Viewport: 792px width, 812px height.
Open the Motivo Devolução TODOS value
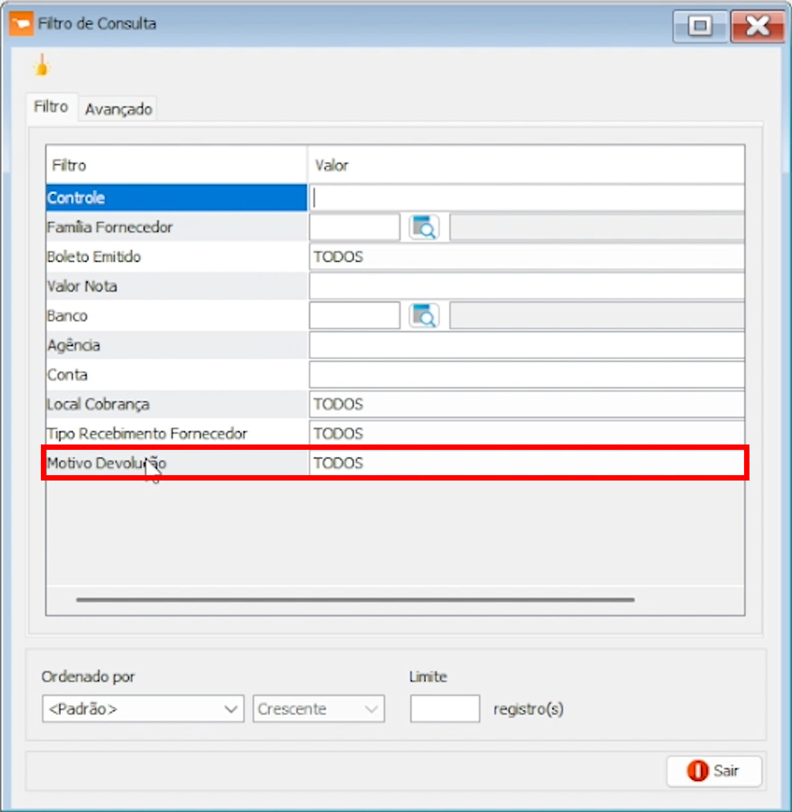(x=526, y=463)
